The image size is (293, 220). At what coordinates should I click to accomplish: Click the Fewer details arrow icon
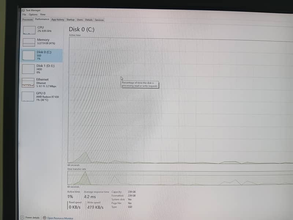click(22, 217)
